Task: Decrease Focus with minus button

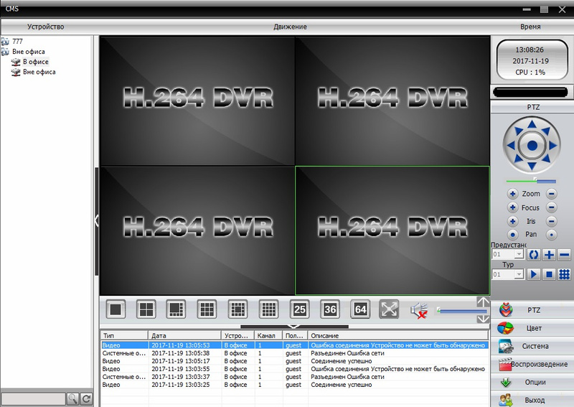Action: 551,207
